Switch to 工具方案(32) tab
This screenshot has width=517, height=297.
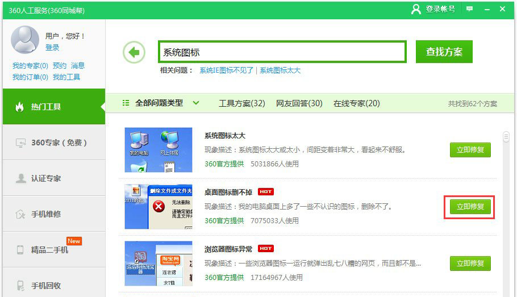click(242, 103)
